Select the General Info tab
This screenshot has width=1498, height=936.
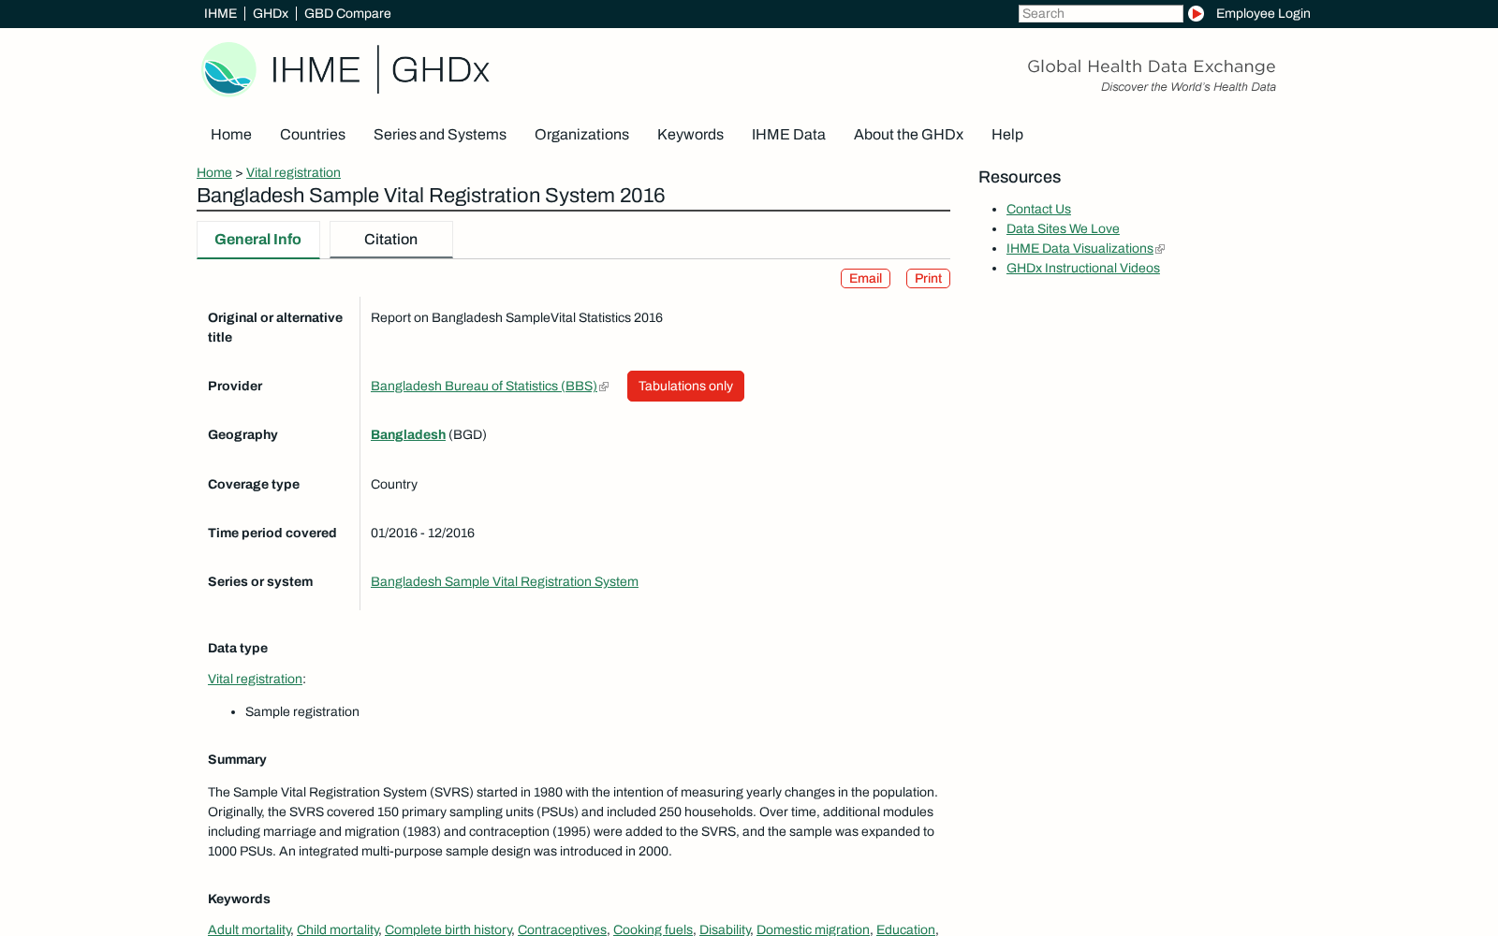click(x=258, y=240)
